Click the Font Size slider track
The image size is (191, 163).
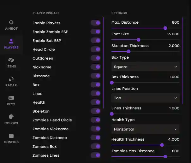click(146, 40)
